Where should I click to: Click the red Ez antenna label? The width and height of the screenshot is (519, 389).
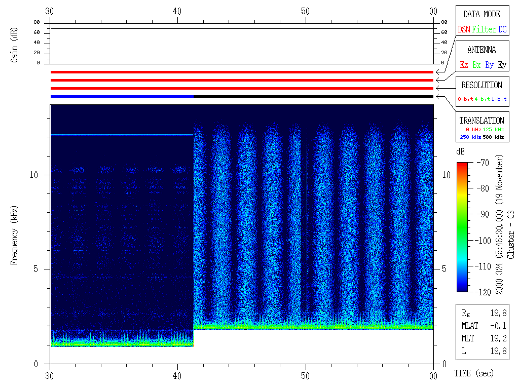pyautogui.click(x=464, y=65)
